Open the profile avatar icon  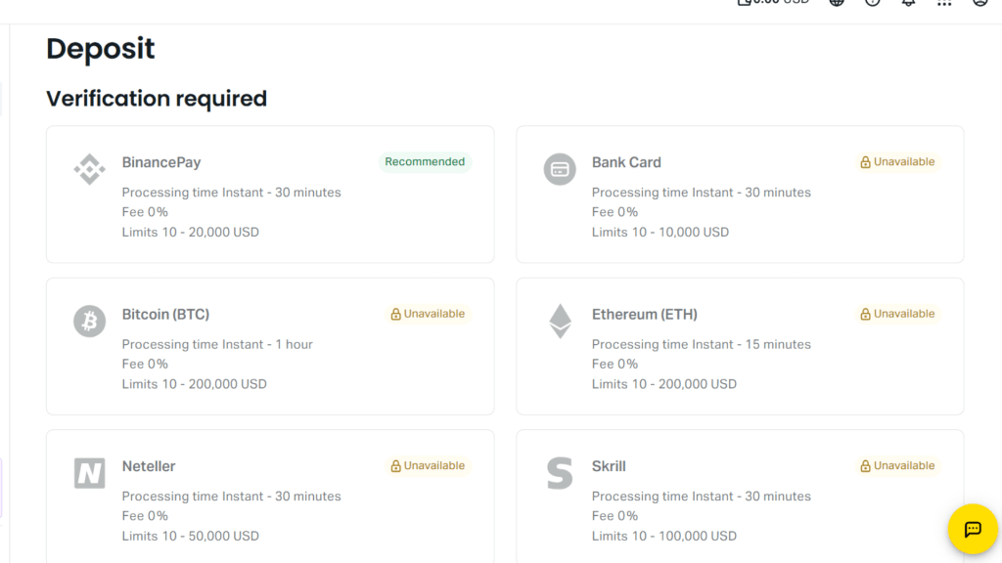coord(979,3)
